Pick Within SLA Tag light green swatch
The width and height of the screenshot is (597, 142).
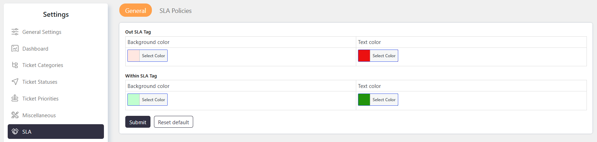coord(134,100)
